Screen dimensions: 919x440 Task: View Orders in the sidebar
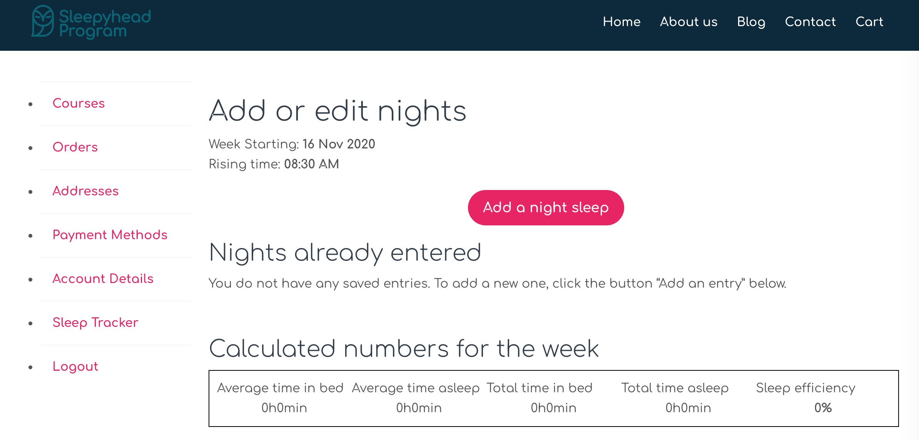(x=75, y=147)
